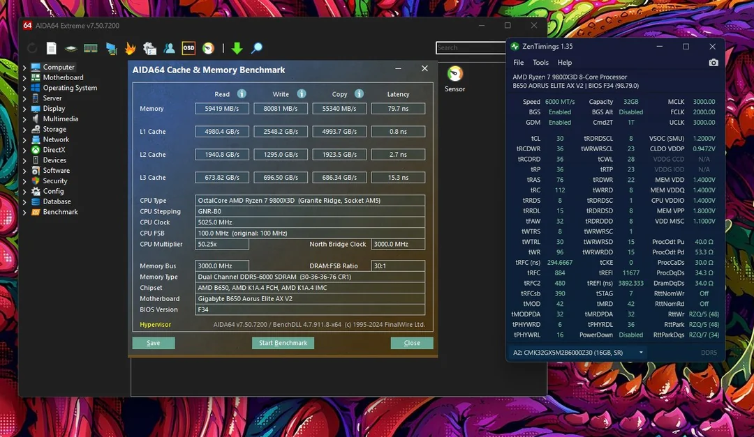The height and width of the screenshot is (437, 754).
Task: Click the Memory Type DDR5-6000 field
Action: click(310, 277)
